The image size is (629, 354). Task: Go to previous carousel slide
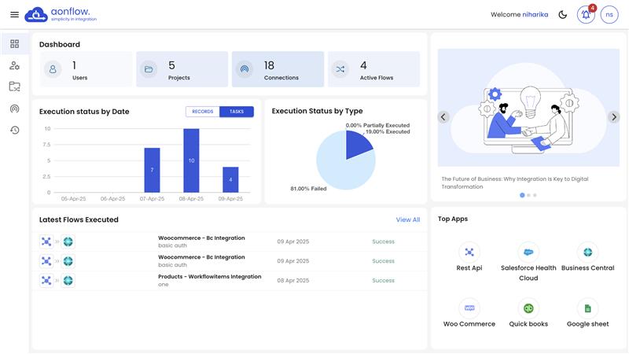tap(443, 117)
